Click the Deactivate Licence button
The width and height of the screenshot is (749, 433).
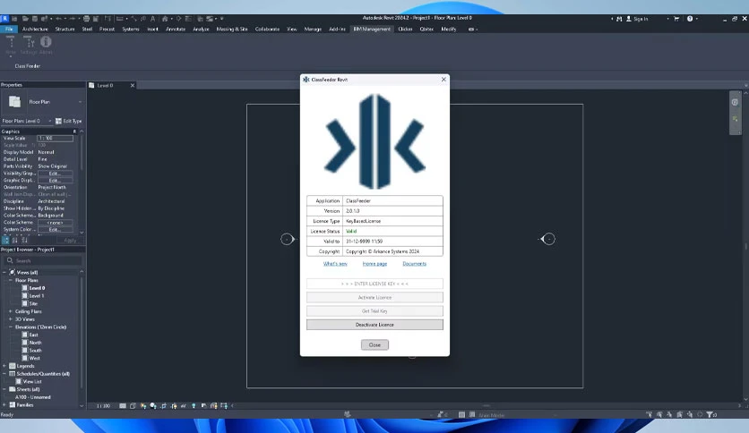[374, 325]
